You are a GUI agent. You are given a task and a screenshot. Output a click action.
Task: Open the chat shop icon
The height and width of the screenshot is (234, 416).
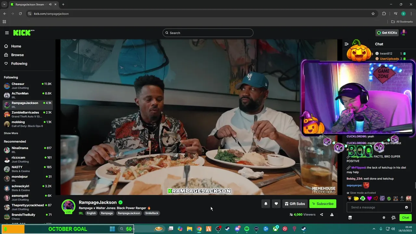click(x=350, y=218)
